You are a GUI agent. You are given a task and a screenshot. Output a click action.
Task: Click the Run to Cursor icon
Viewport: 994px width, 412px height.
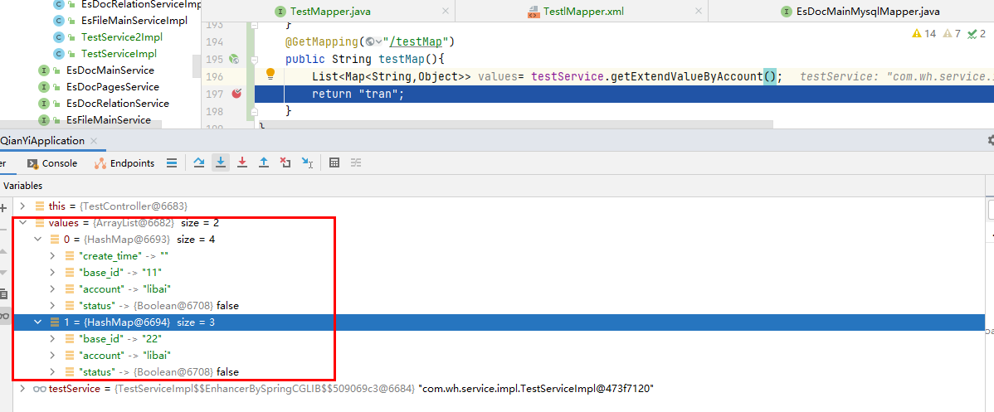(x=308, y=163)
